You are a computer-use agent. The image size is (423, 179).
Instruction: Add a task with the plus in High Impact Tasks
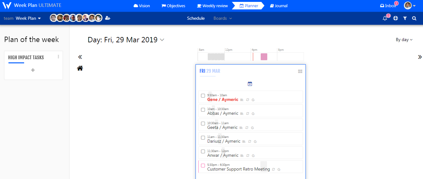(x=33, y=70)
